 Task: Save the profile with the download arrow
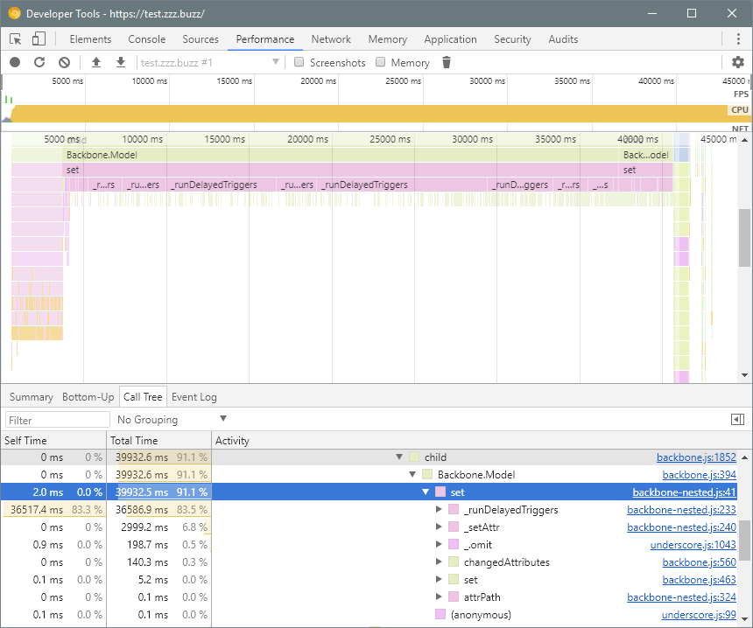coord(121,62)
